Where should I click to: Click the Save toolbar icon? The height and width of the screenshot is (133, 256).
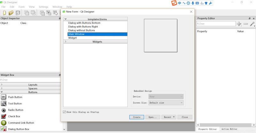coord(18,13)
